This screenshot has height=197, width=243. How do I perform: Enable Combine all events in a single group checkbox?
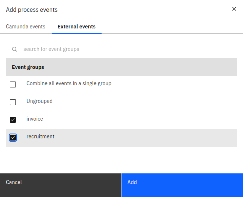[x=13, y=84]
